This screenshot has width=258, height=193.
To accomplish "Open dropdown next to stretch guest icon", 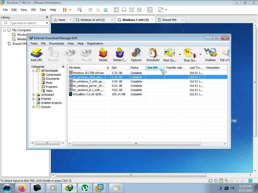I will (166, 10).
